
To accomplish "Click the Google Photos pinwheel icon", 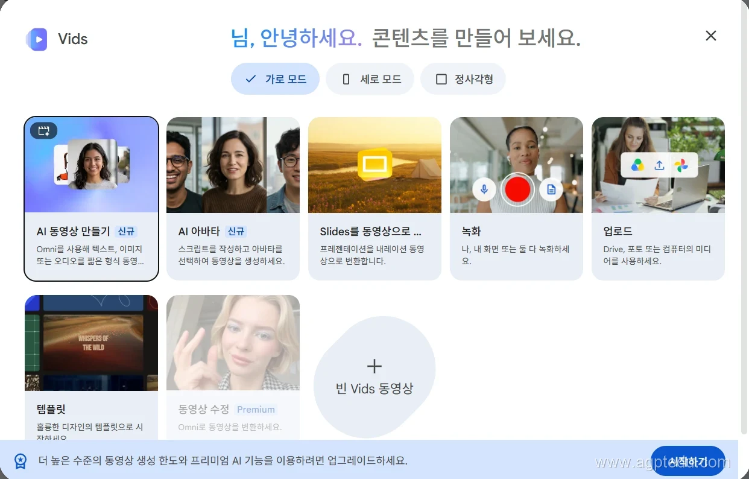I will [681, 165].
